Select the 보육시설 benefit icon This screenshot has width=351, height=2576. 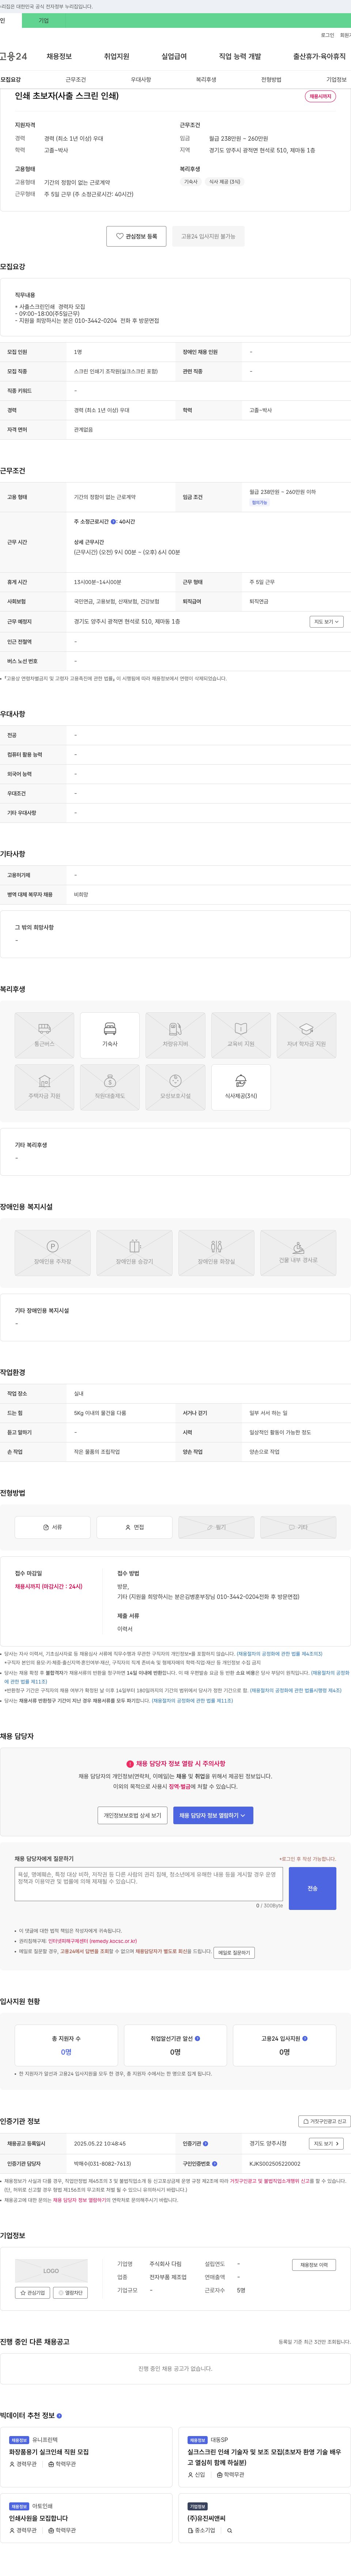coord(175,1087)
